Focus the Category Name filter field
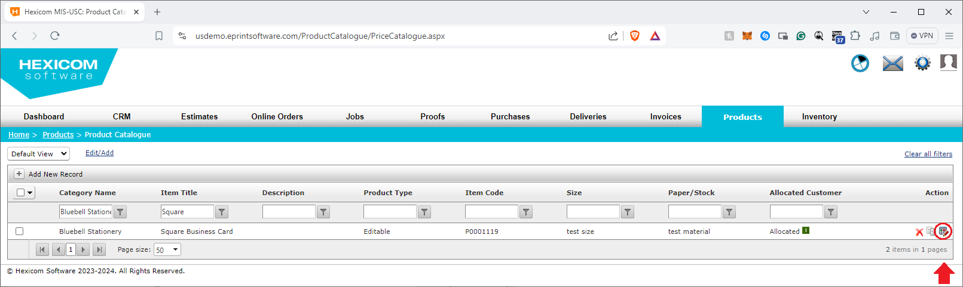This screenshot has height=287, width=963. pos(86,212)
